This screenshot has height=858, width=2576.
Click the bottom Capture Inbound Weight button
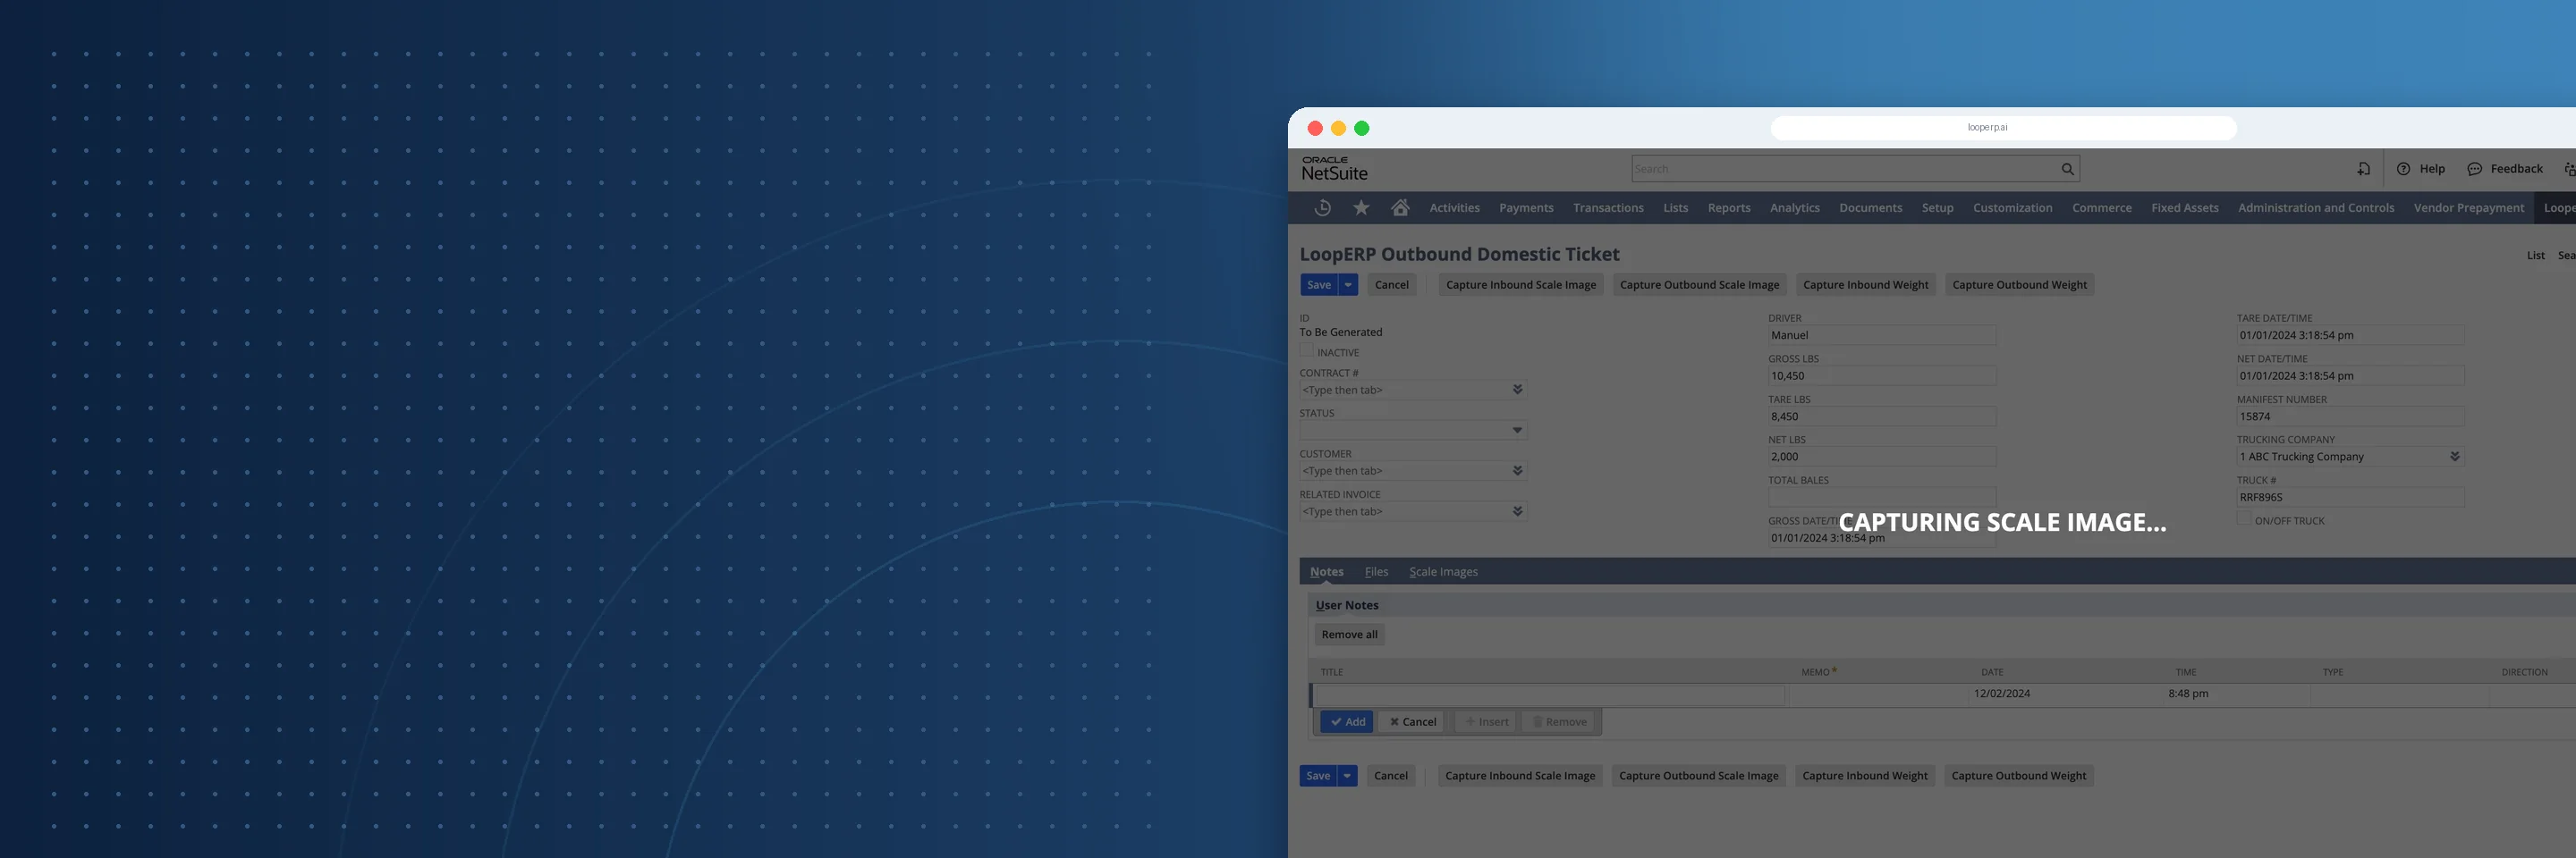[1864, 776]
